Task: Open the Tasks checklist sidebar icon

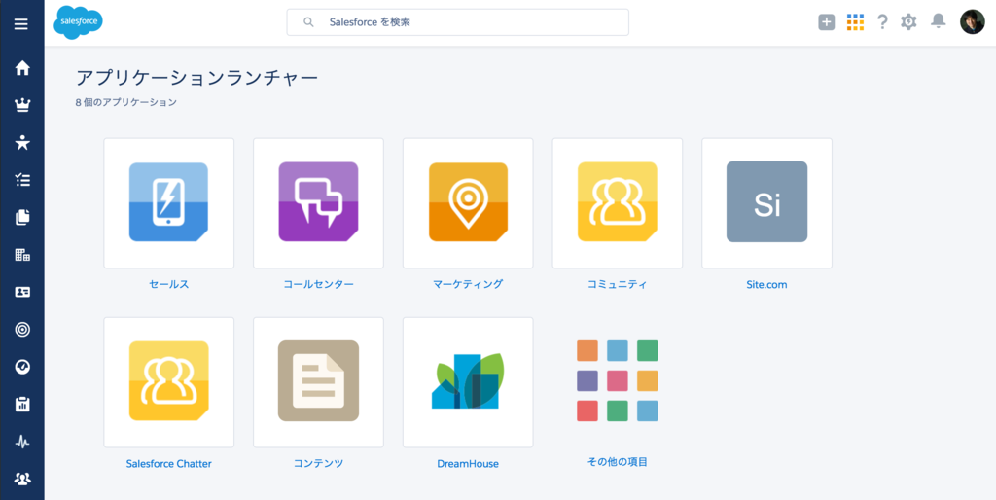Action: coord(22,180)
